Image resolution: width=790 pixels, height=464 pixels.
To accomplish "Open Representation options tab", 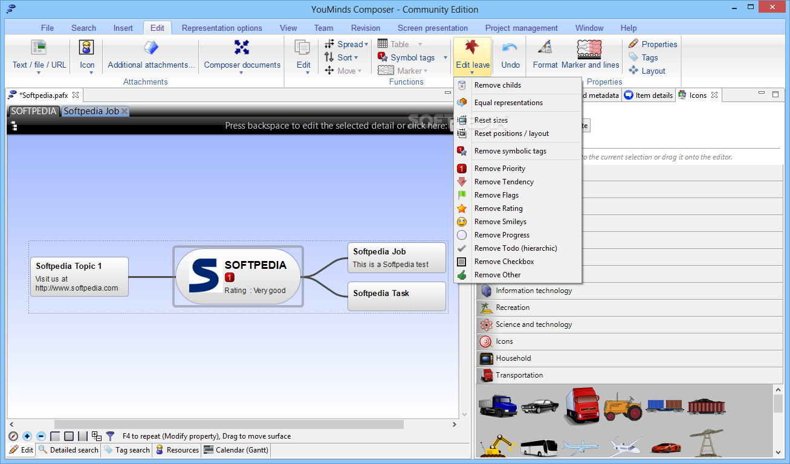I will 222,28.
